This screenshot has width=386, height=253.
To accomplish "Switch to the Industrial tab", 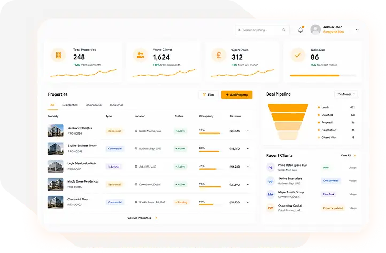I will 117,105.
